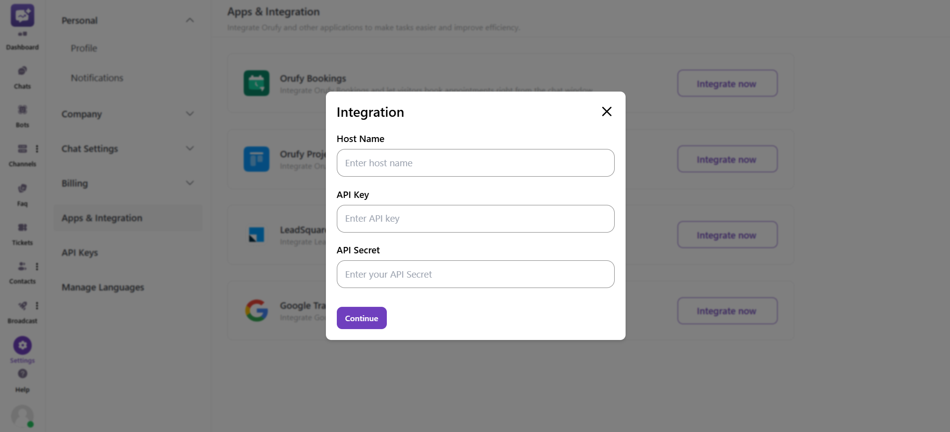The image size is (950, 432).
Task: Open the Notifications settings page
Action: (x=97, y=78)
